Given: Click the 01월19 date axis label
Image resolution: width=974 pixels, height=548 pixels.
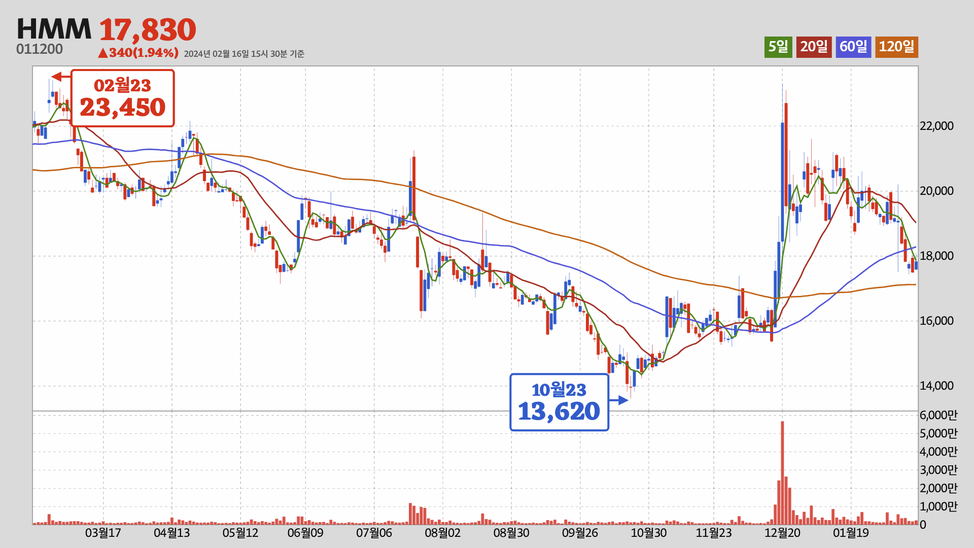Looking at the screenshot, I should point(851,533).
